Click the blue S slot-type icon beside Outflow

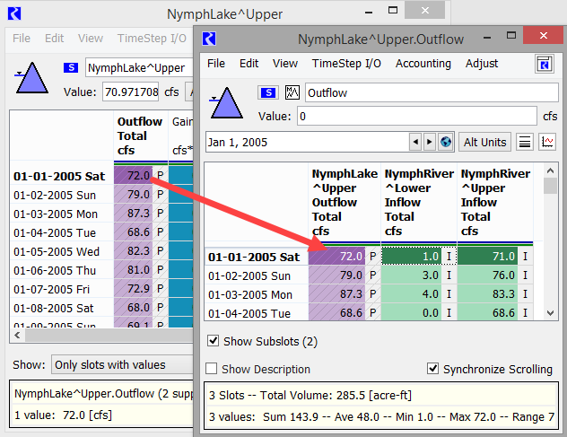267,92
